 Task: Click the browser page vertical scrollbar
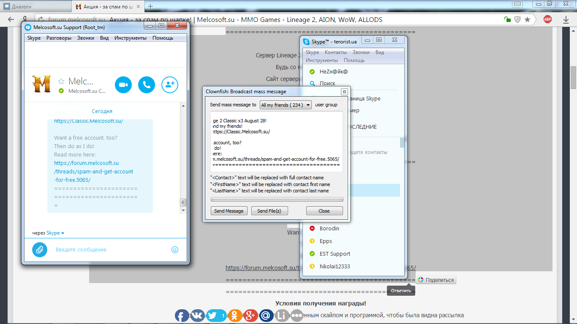tap(574, 77)
